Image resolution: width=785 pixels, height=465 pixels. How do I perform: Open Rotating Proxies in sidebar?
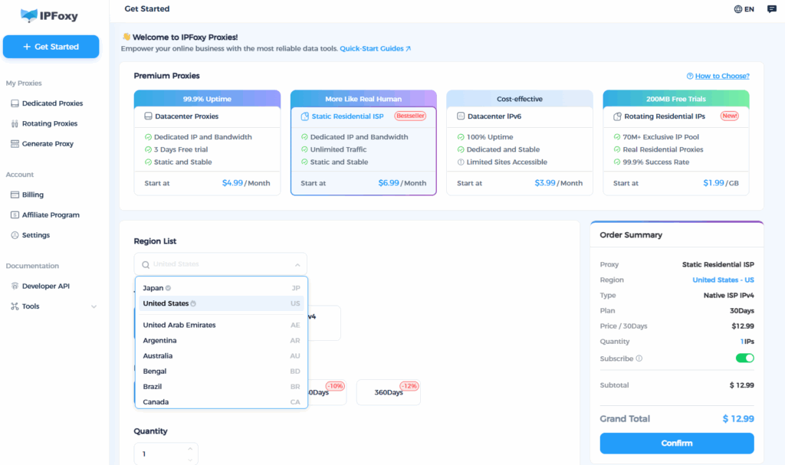(49, 123)
